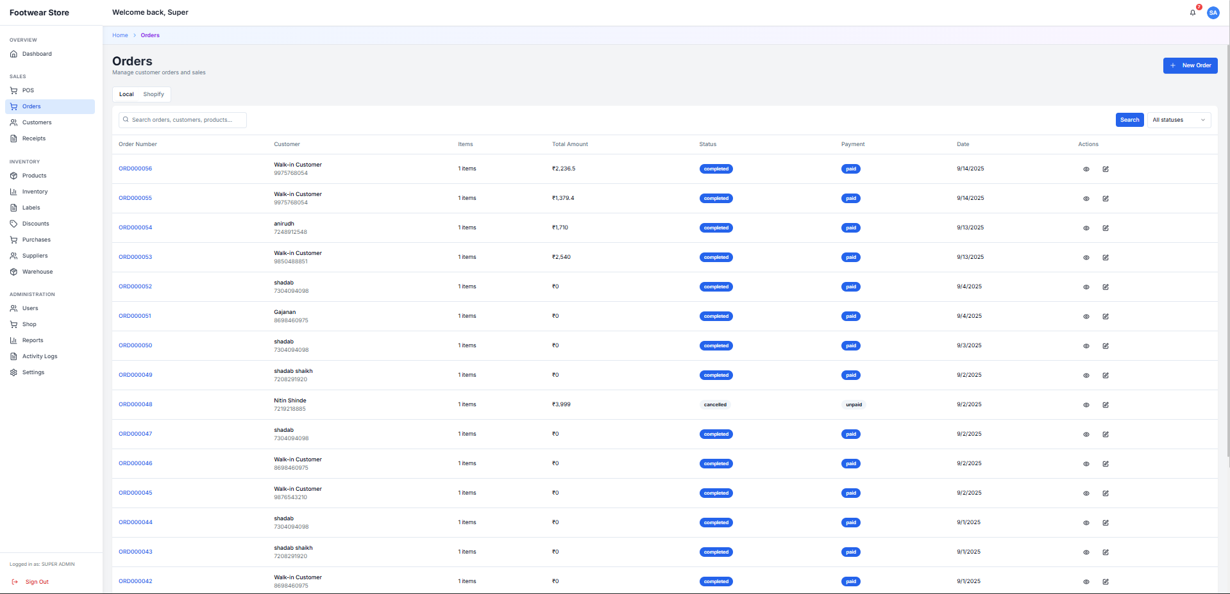View order ORD000050 eye icon
Screen dimensions: 1230x594
click(1086, 346)
